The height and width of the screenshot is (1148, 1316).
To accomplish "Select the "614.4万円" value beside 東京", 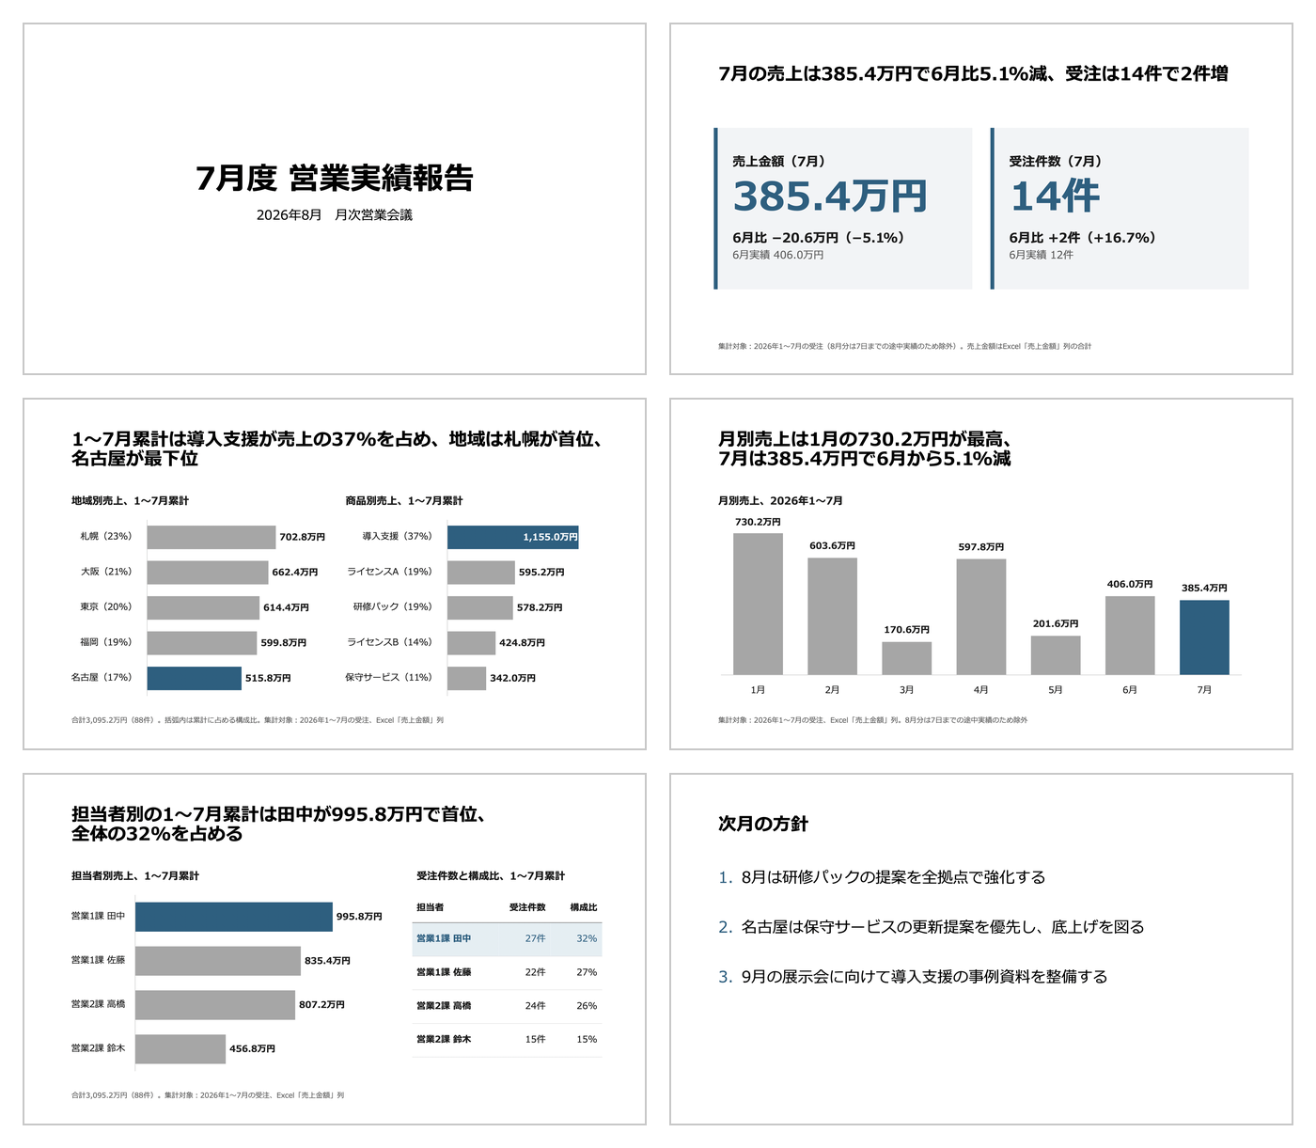I will click(286, 607).
